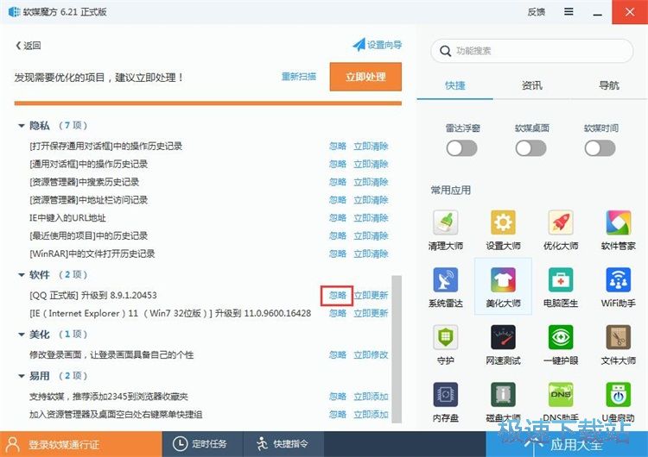The width and height of the screenshot is (648, 457).
Task: Switch to the 导航 tab
Action: click(609, 85)
